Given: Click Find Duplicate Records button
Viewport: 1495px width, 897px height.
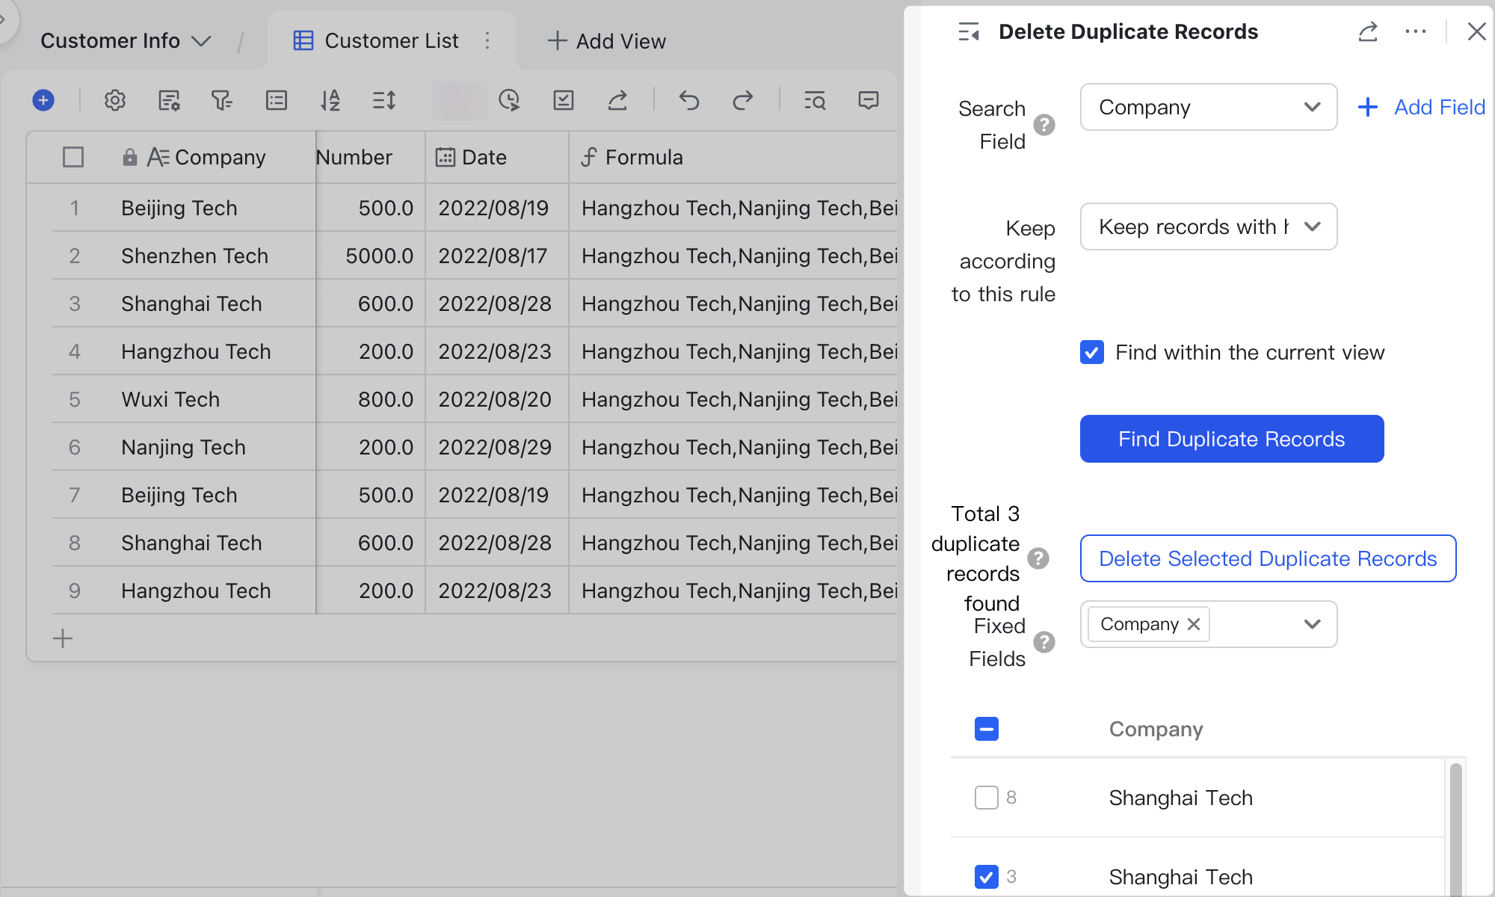Looking at the screenshot, I should click(x=1232, y=439).
